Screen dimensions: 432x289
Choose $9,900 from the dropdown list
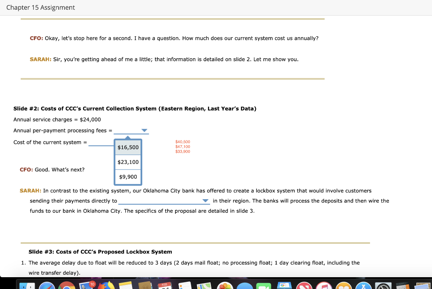pyautogui.click(x=128, y=177)
